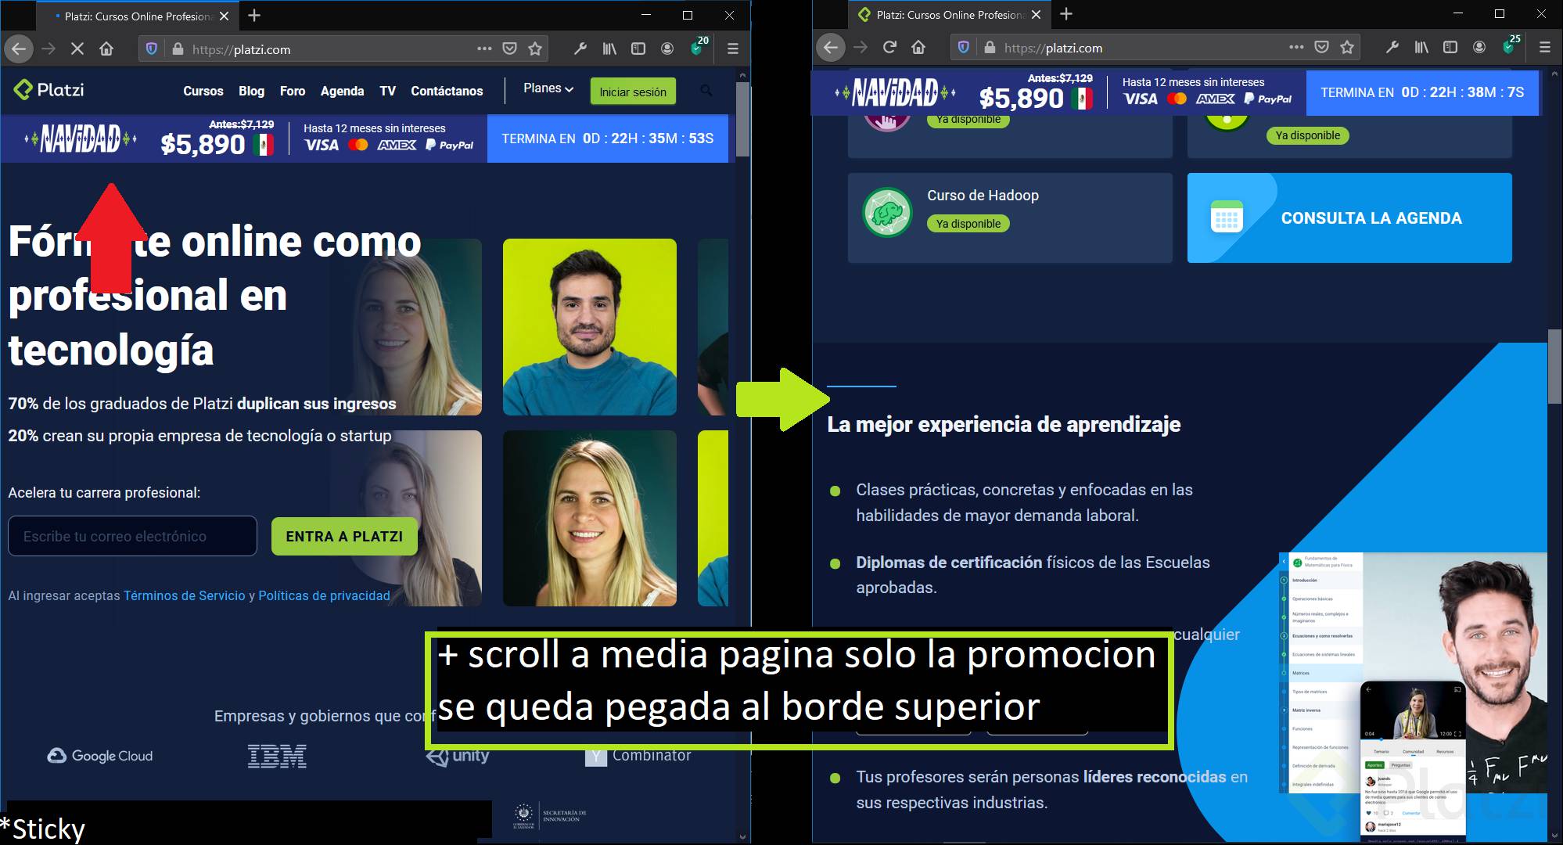Open Foro in Platzi navigation
Image resolution: width=1563 pixels, height=845 pixels.
point(293,91)
